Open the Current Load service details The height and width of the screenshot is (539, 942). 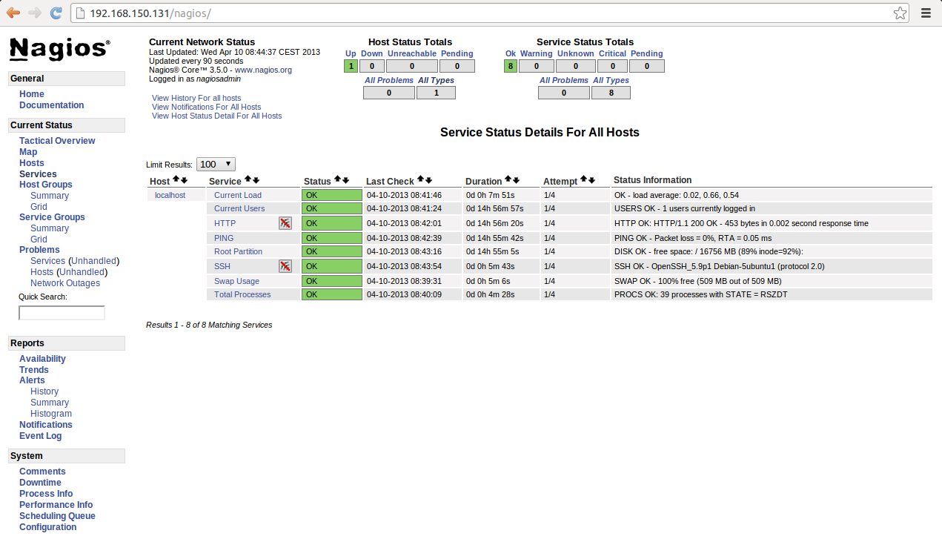click(x=237, y=195)
